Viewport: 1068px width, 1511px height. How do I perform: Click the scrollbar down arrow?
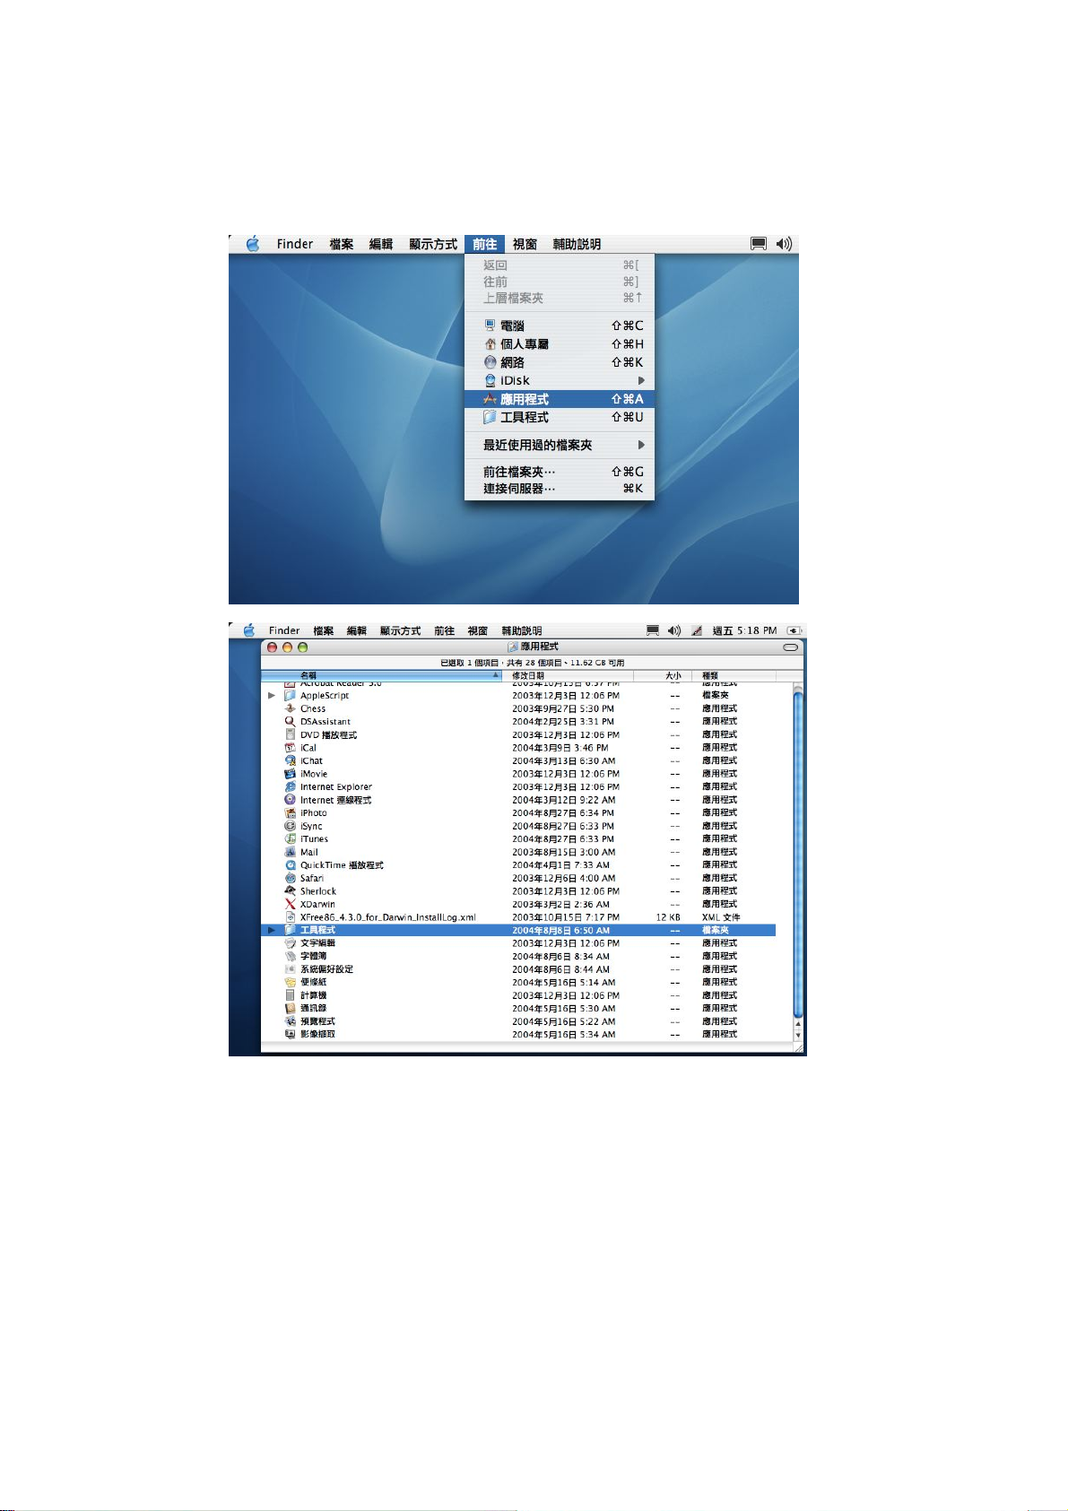[x=798, y=1035]
